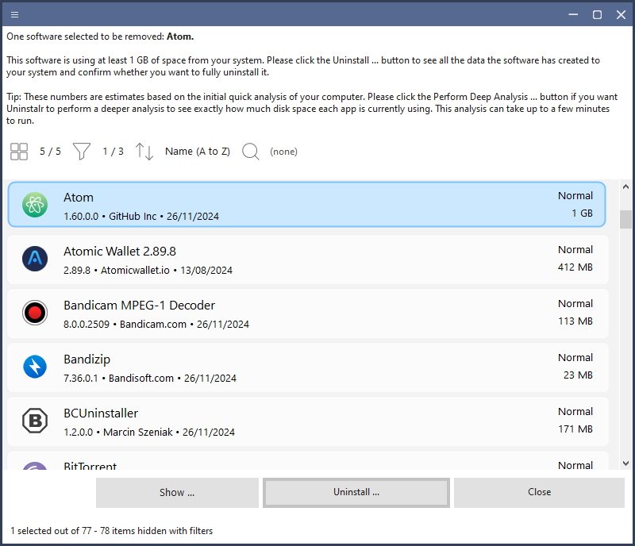Click the Show ... button
The image size is (635, 546).
pos(177,493)
